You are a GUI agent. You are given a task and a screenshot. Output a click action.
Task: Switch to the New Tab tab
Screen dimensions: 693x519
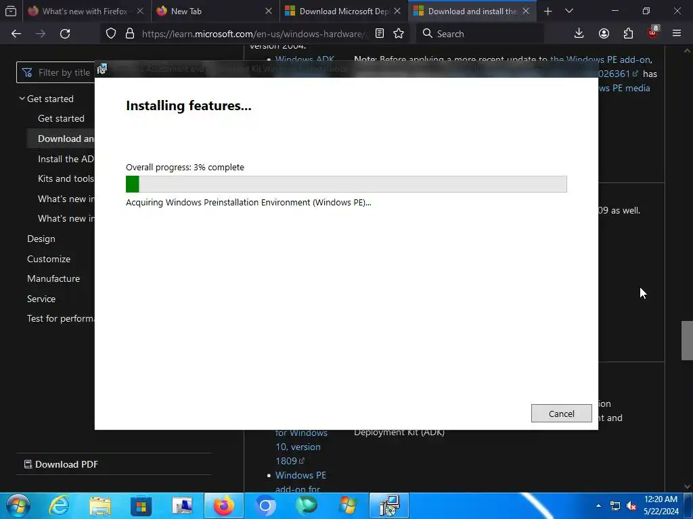[x=215, y=11]
